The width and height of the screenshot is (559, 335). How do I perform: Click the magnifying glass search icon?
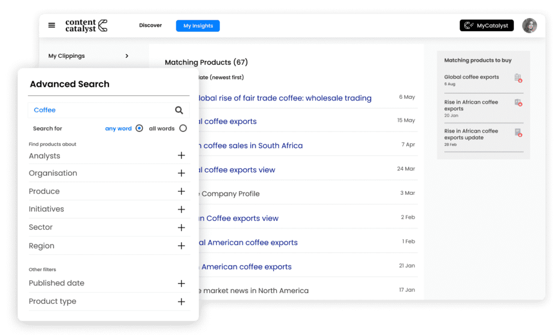pos(179,110)
